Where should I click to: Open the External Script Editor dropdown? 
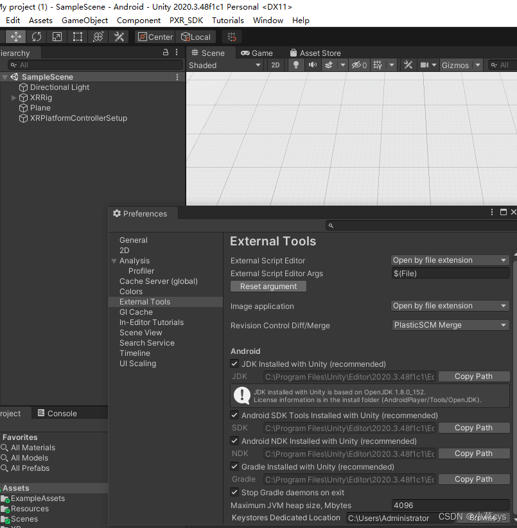click(x=450, y=260)
